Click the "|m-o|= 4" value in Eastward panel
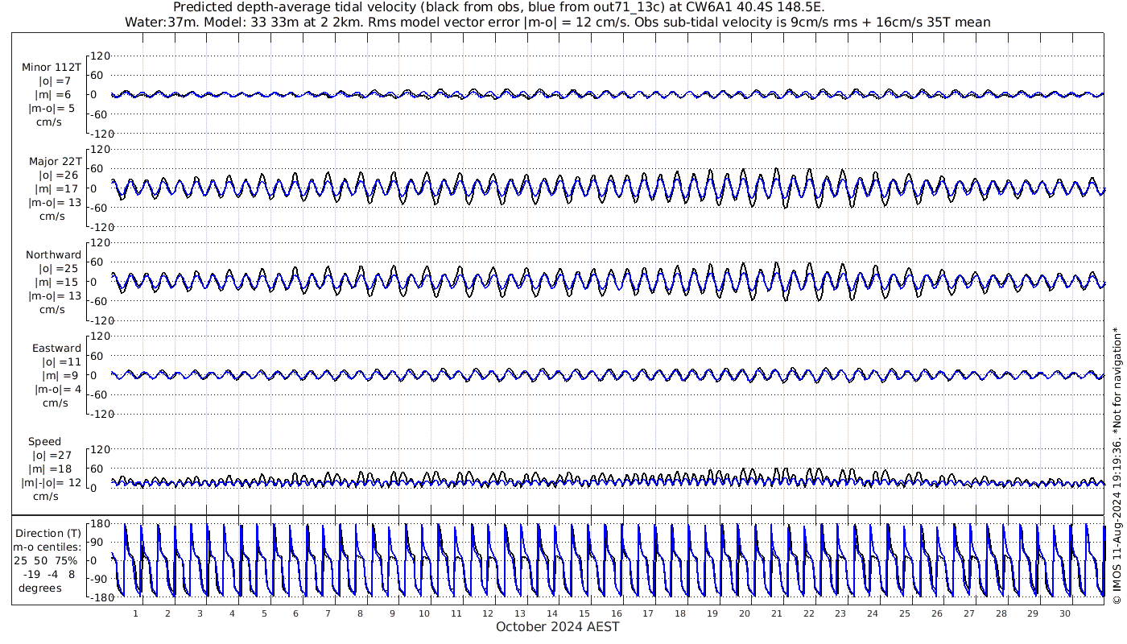Image resolution: width=1127 pixels, height=644 pixels. [57, 390]
